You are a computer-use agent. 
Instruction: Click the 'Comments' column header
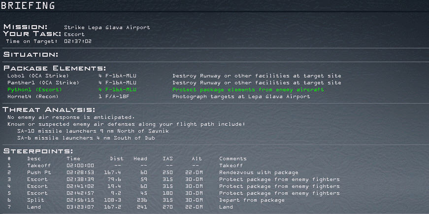[233, 159]
